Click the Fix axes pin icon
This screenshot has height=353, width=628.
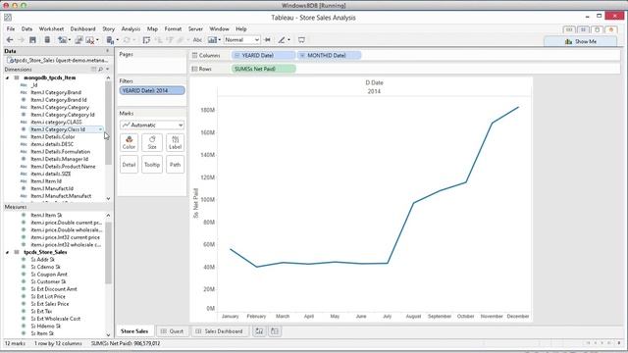(268, 39)
